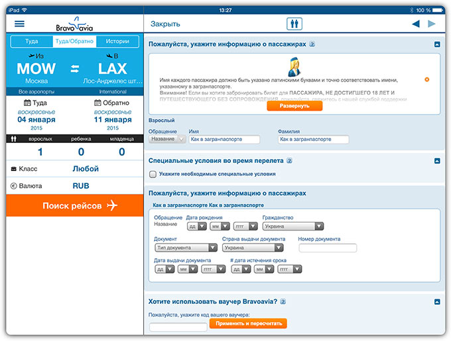Open the hamburger menu
This screenshot has height=341, width=451.
pos(19,24)
